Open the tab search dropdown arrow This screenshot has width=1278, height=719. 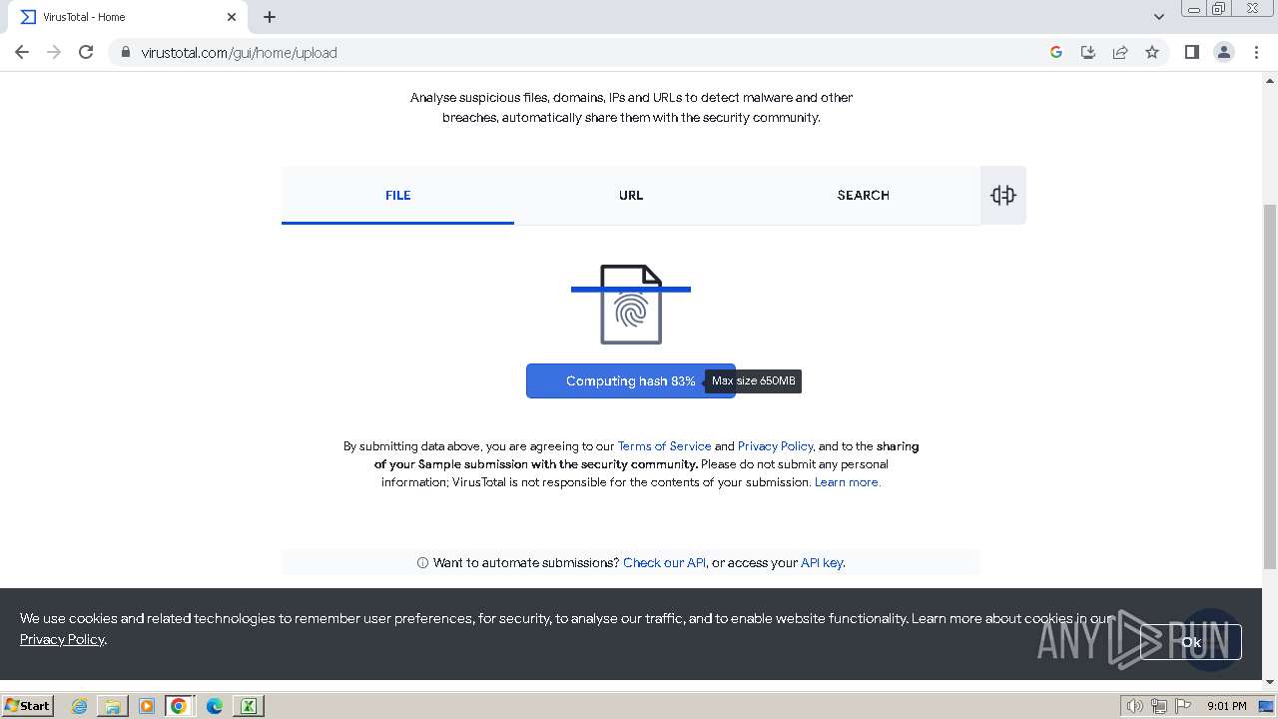[1158, 17]
